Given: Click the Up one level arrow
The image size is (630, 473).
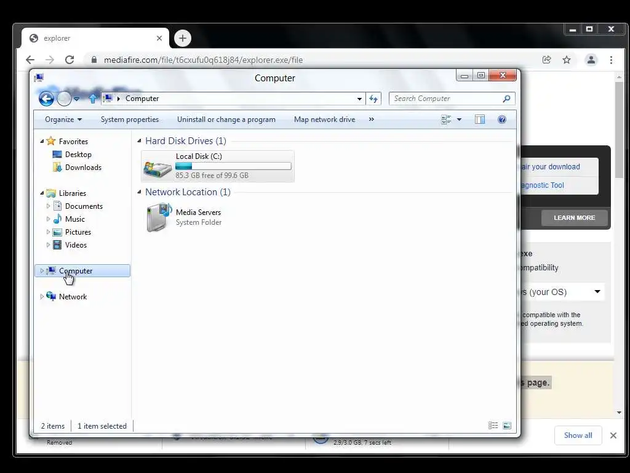Looking at the screenshot, I should pyautogui.click(x=93, y=99).
